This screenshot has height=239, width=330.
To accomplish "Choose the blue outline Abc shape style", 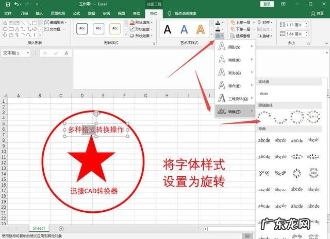I will coord(98,29).
